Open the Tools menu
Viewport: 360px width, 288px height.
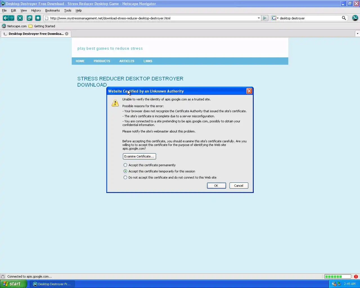68,10
